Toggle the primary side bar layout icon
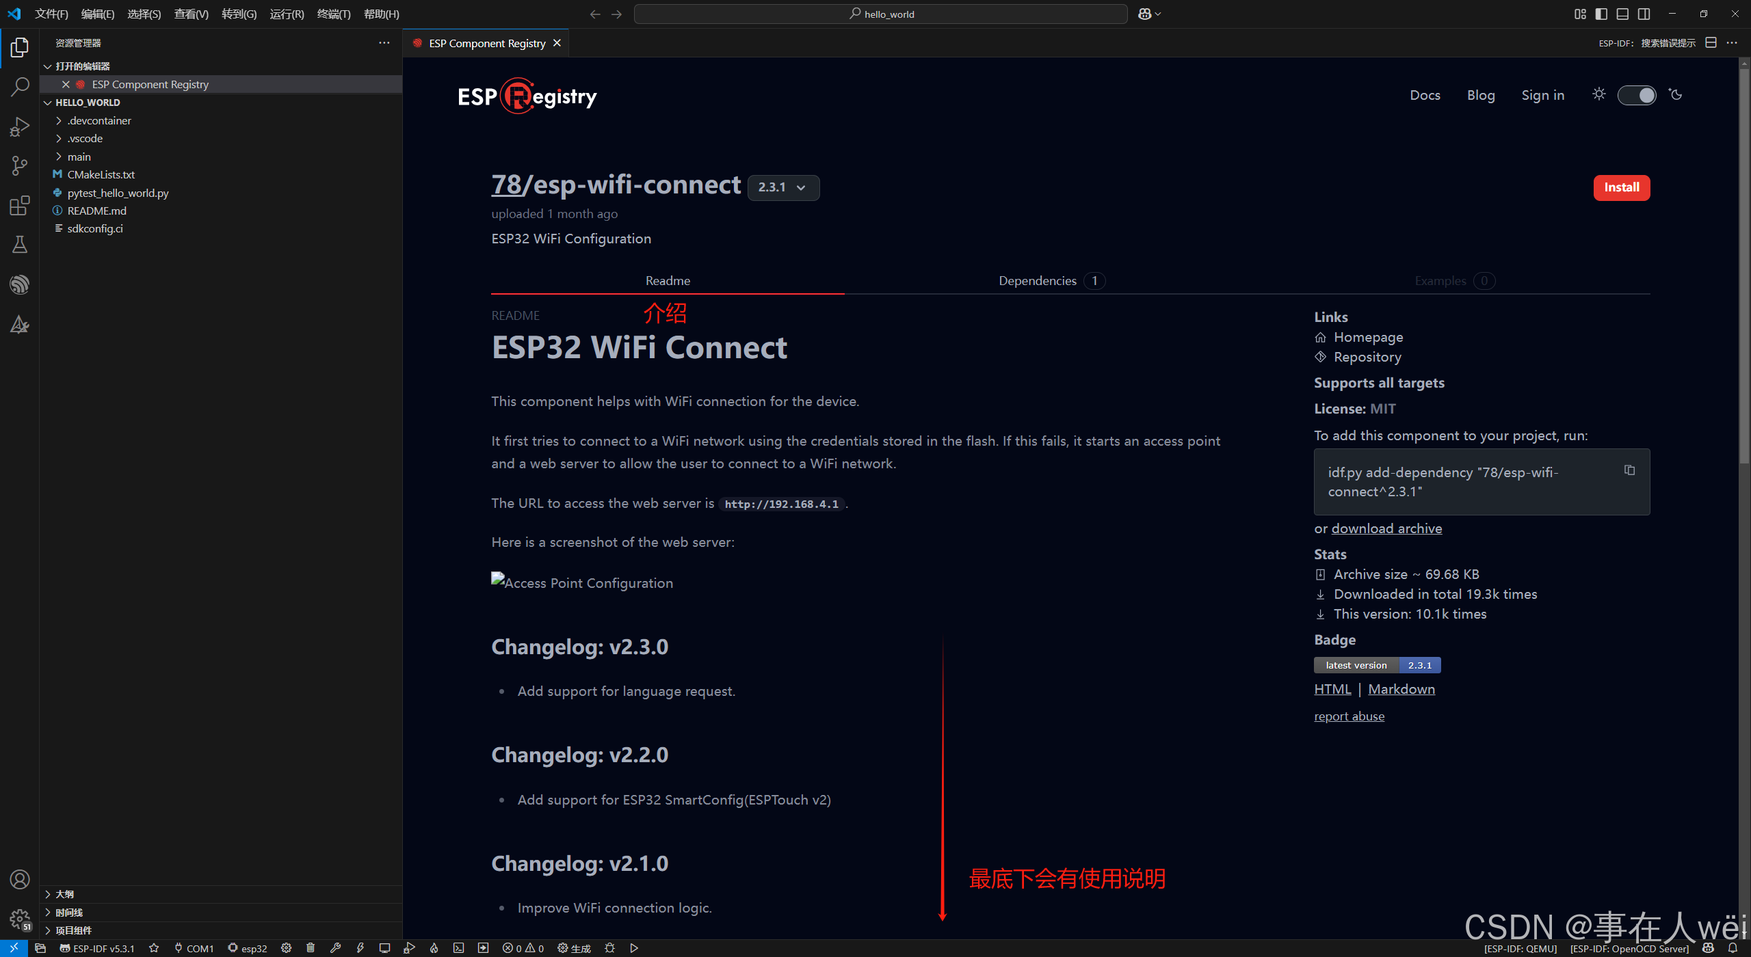 1601,14
